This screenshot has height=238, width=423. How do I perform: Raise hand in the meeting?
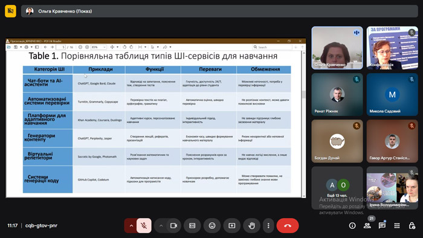point(251,225)
